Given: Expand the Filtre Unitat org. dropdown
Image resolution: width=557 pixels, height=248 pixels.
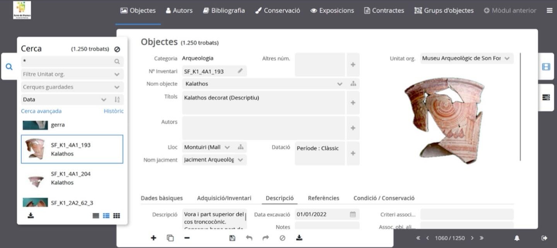Looking at the screenshot, I should click(117, 74).
